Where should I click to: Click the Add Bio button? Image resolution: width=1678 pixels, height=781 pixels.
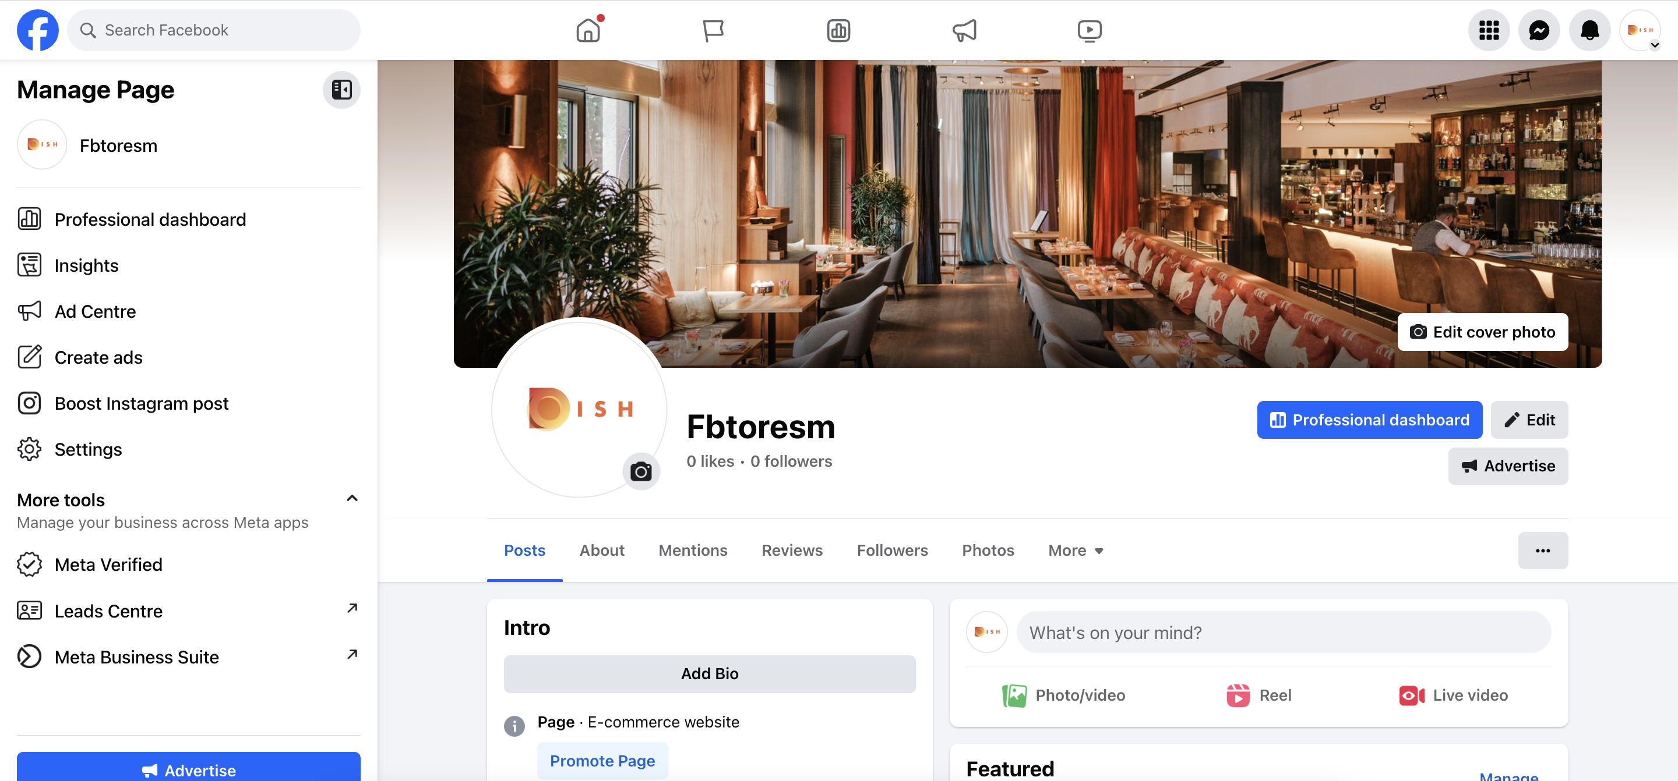[710, 673]
